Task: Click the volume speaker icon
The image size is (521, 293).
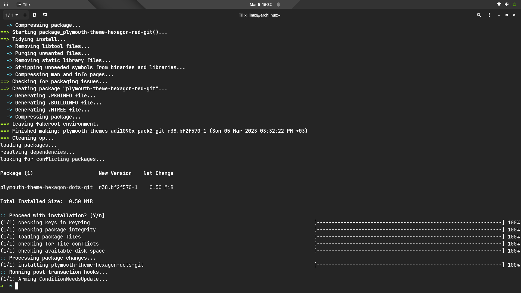Action: (x=506, y=4)
